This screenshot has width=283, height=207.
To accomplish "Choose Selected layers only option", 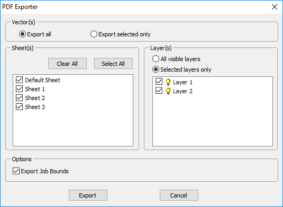I will 156,70.
